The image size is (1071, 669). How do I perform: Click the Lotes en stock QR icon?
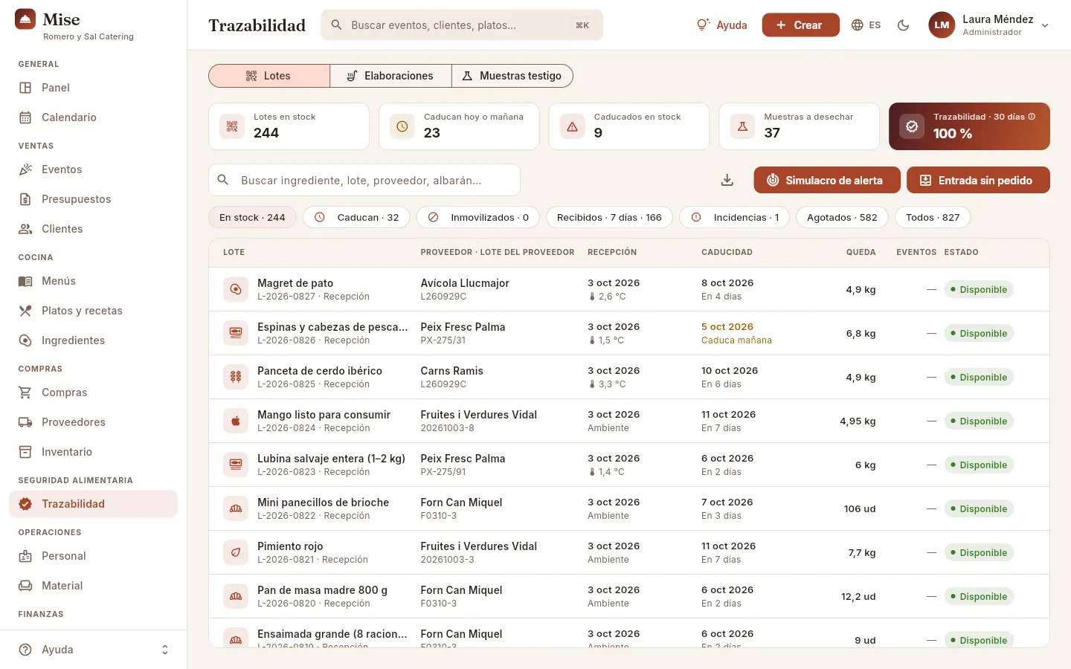(x=232, y=126)
